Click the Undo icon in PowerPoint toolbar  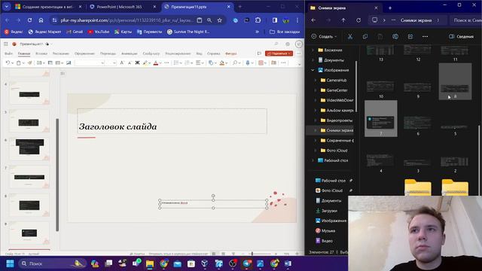tap(8, 62)
